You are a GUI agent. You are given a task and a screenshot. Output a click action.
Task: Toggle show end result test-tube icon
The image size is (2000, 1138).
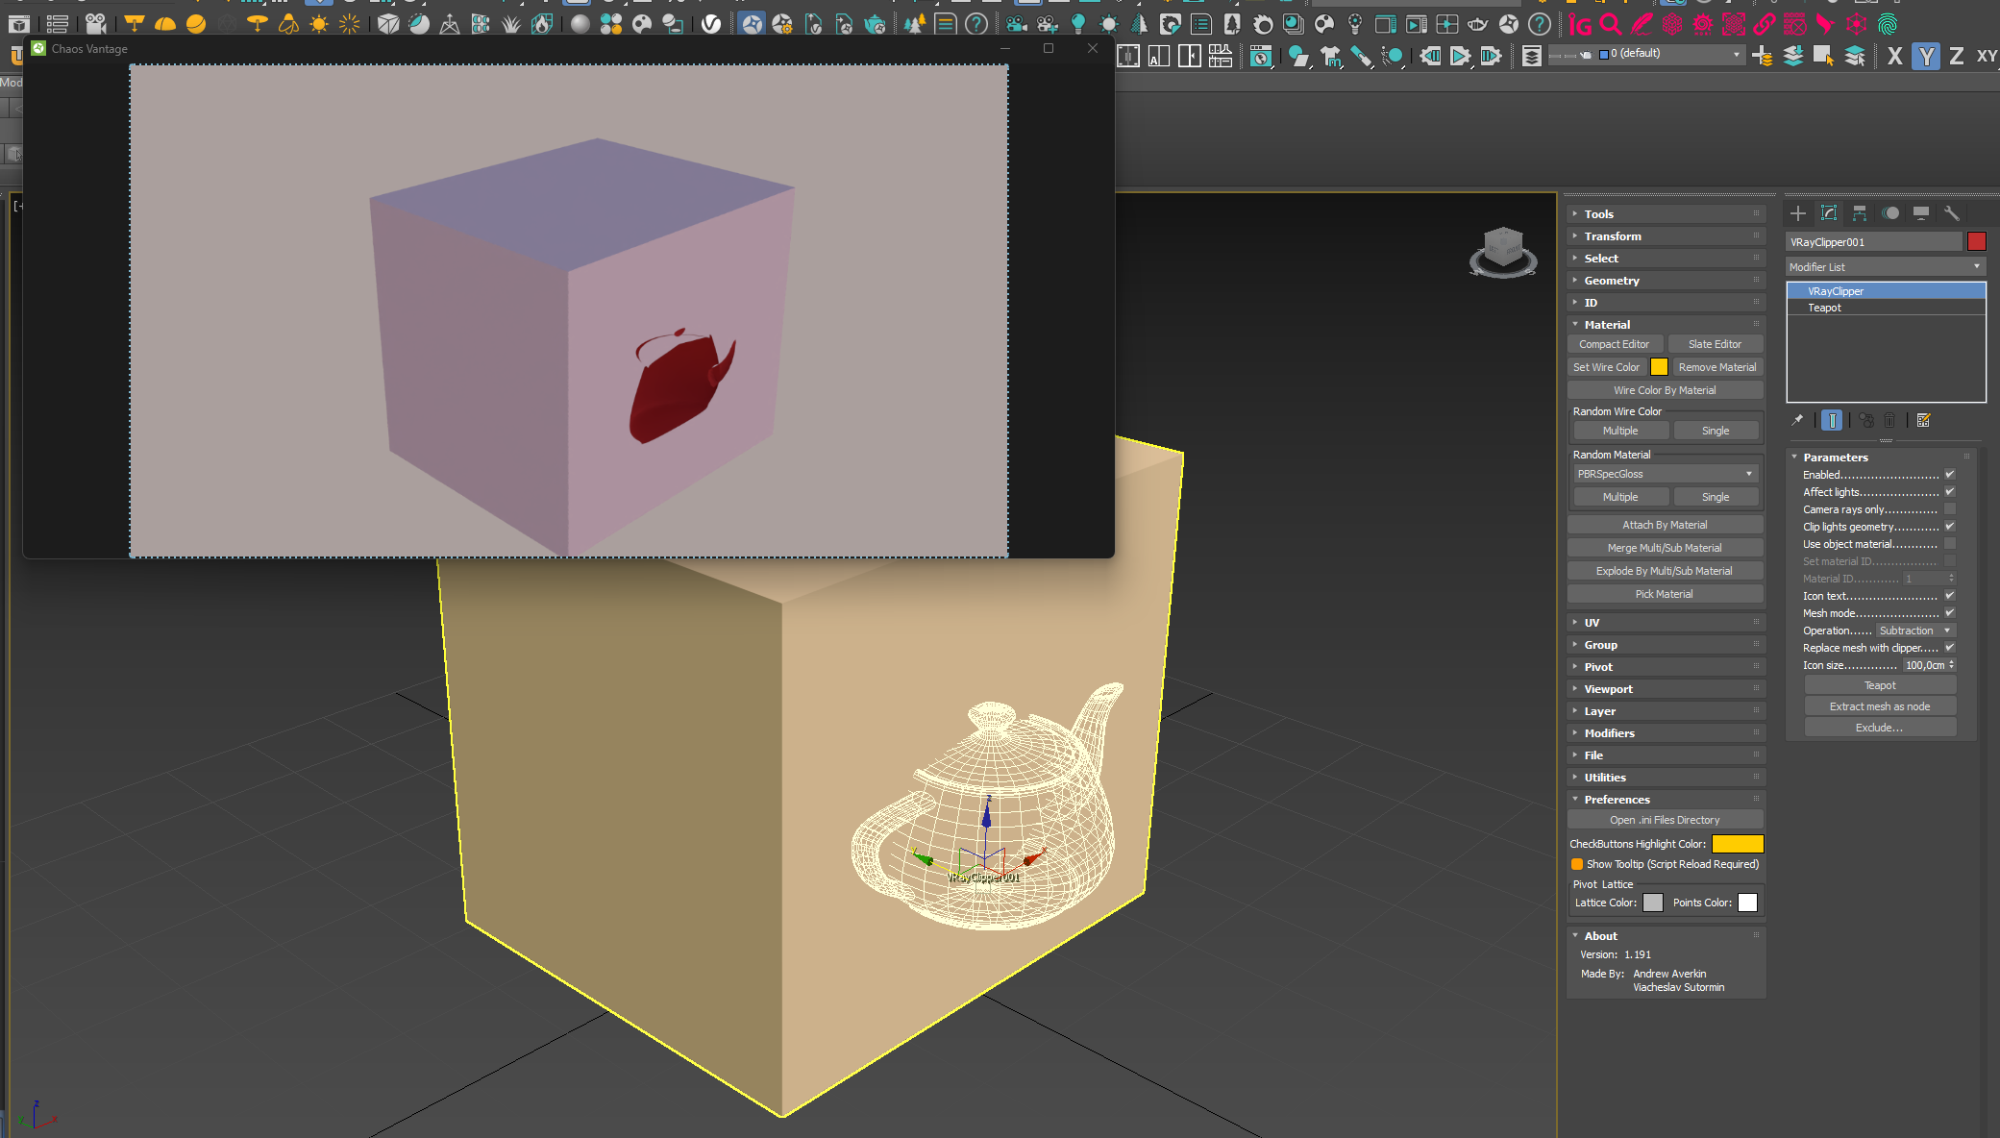1832,420
